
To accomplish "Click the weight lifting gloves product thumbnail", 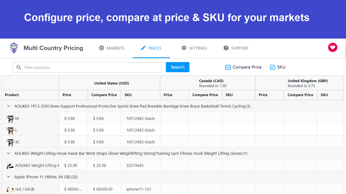I will point(10,165).
